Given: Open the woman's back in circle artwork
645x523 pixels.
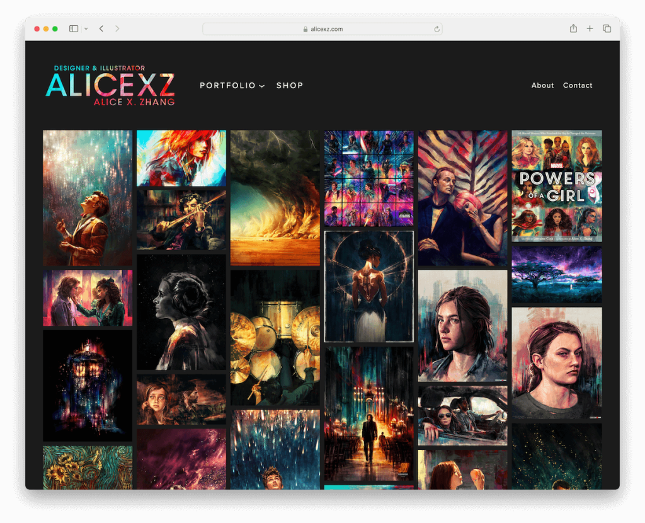Looking at the screenshot, I should [x=369, y=287].
